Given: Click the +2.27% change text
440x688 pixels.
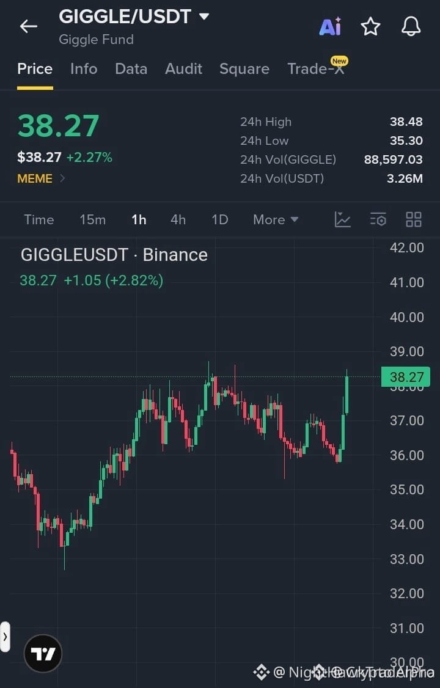Looking at the screenshot, I should [89, 157].
